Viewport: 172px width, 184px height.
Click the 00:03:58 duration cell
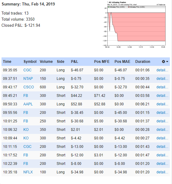pos(142,96)
